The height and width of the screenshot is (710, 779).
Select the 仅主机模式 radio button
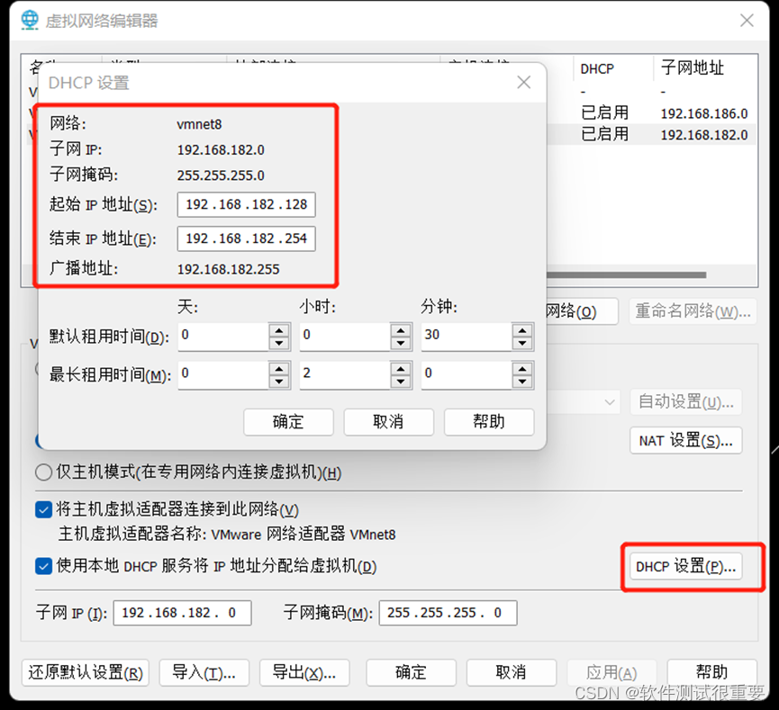click(x=44, y=472)
